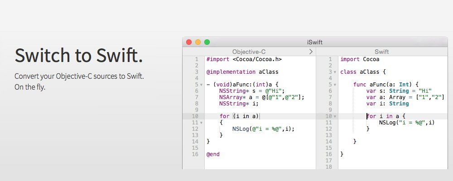Collapse fold triangle at line 11 in Objective-C pane
This screenshot has width=453, height=181.
click(202, 123)
